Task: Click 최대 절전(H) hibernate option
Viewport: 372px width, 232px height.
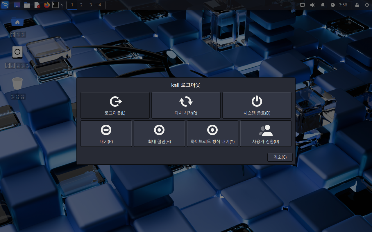Action: [159, 133]
